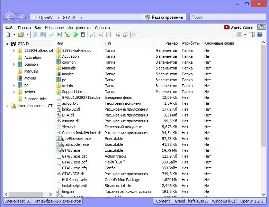
Task: Click the list with up arrow toolbar icon
Action: tap(118, 35)
